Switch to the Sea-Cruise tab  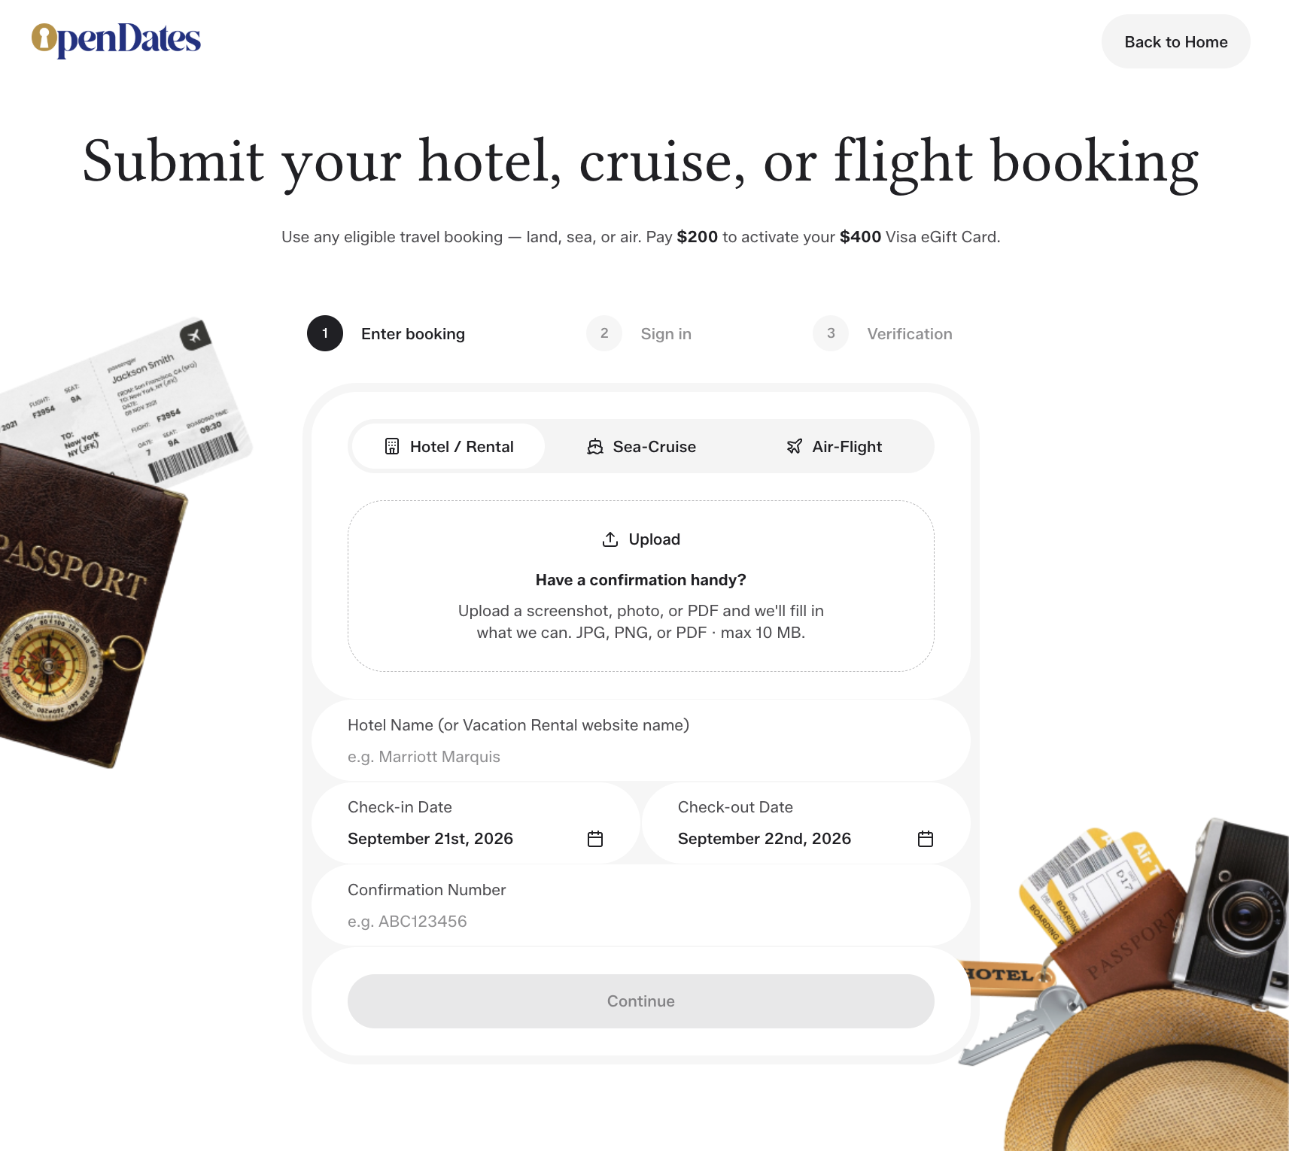[641, 446]
